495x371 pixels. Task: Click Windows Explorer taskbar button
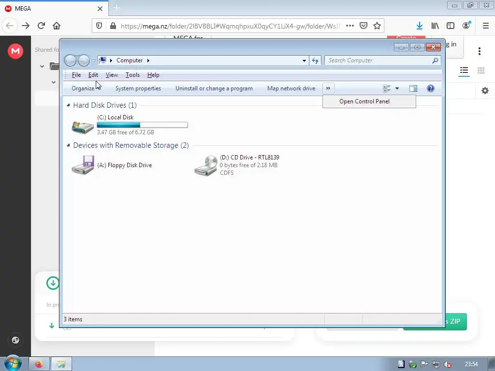pyautogui.click(x=61, y=364)
